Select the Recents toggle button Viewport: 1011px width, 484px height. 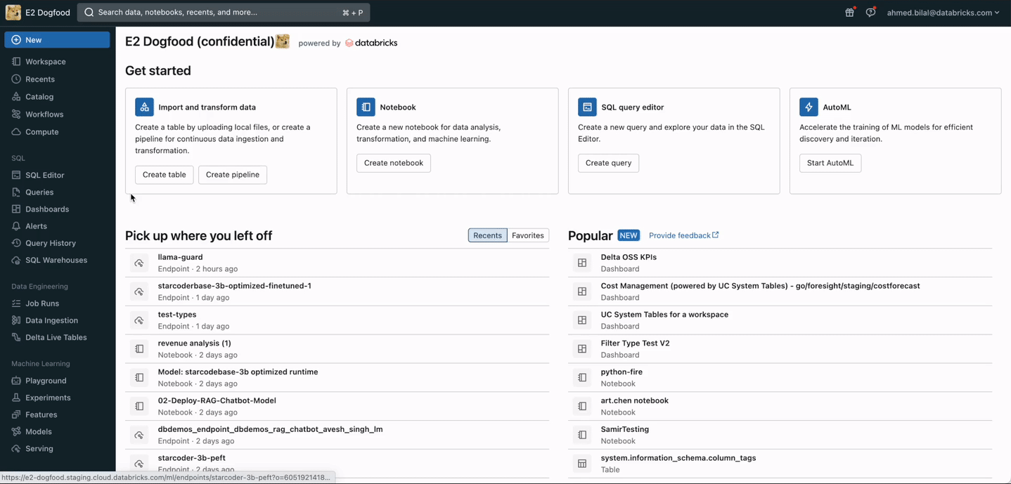click(x=487, y=235)
